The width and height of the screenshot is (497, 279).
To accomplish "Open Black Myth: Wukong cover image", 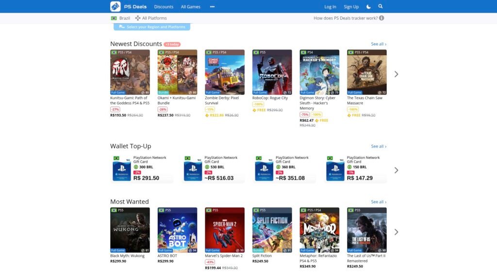I will click(x=130, y=230).
